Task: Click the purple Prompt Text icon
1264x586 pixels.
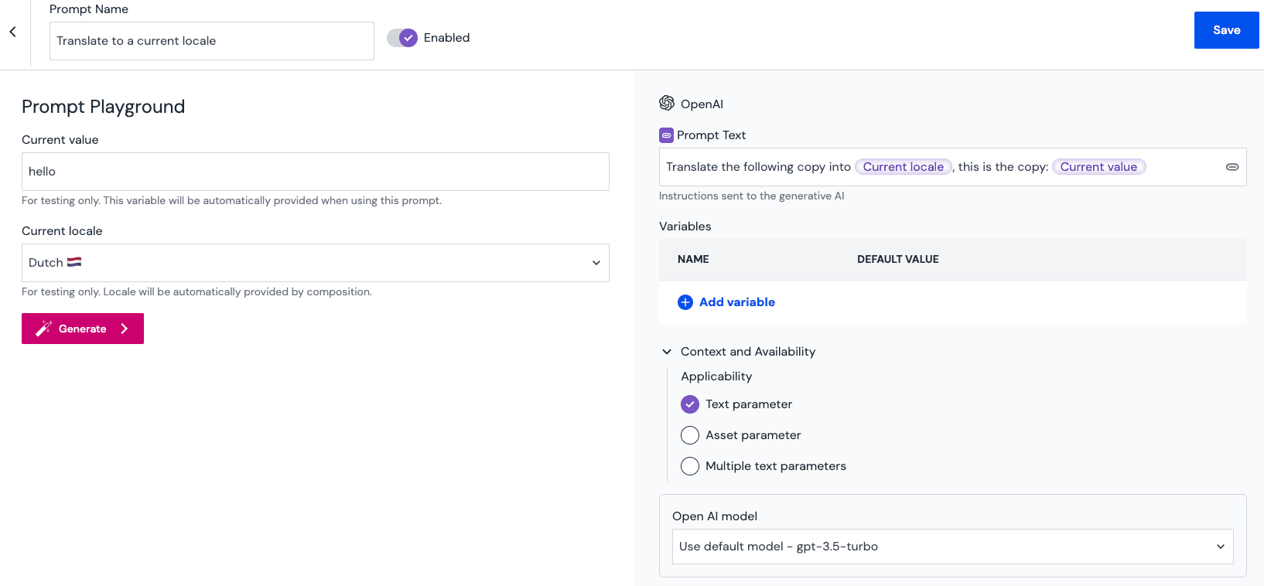Action: 666,135
